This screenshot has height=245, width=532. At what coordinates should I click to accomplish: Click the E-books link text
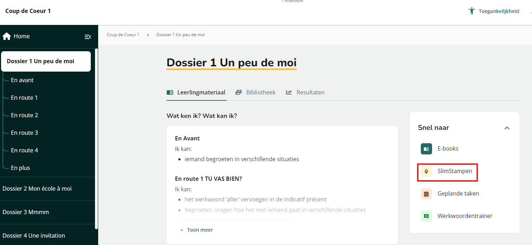(448, 149)
